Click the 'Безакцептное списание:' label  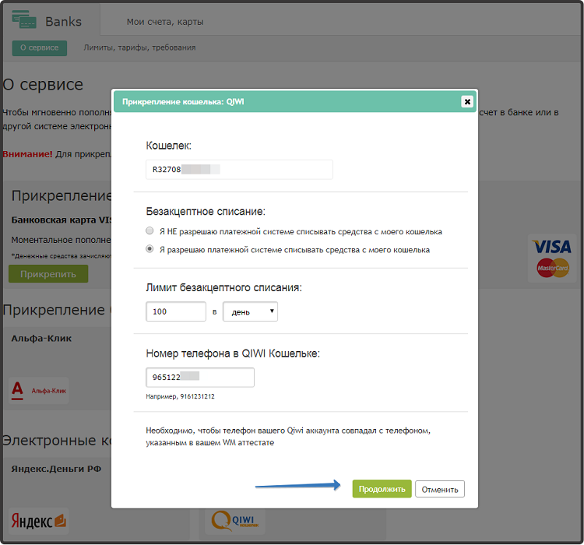tap(206, 211)
